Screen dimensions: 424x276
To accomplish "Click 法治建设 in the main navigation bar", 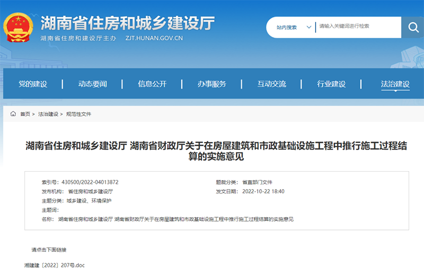I will pos(395,84).
